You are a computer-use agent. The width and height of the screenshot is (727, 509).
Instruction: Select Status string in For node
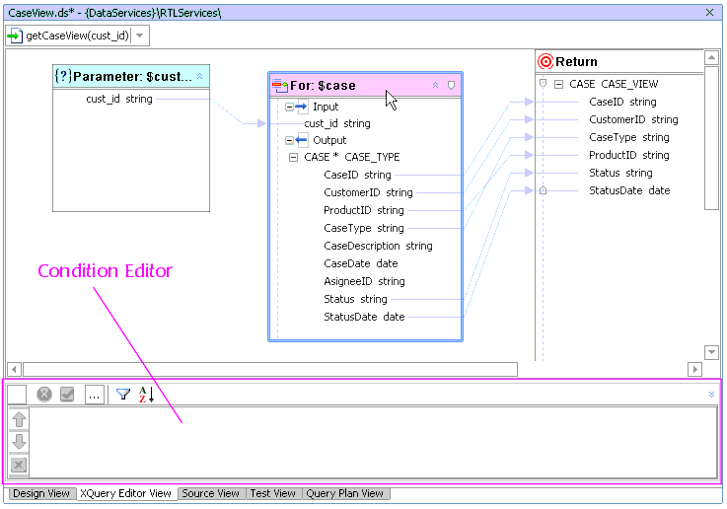356,299
